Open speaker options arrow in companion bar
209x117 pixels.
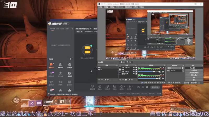click(x=132, y=87)
